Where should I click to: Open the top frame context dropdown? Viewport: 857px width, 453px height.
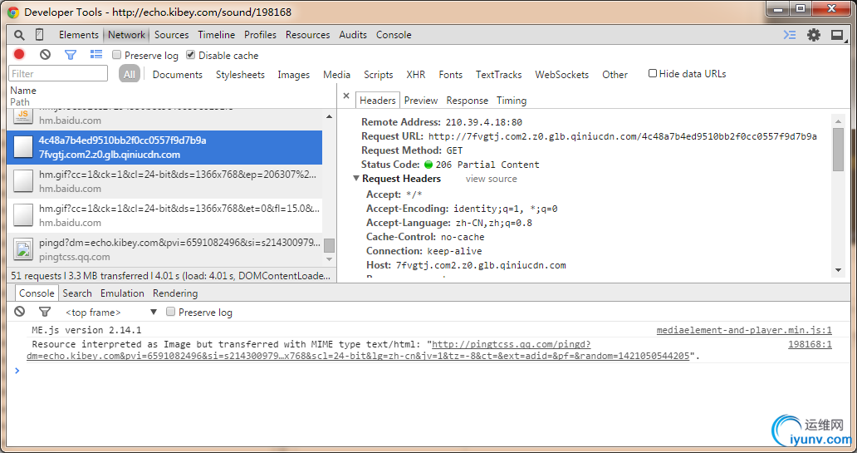tap(153, 313)
